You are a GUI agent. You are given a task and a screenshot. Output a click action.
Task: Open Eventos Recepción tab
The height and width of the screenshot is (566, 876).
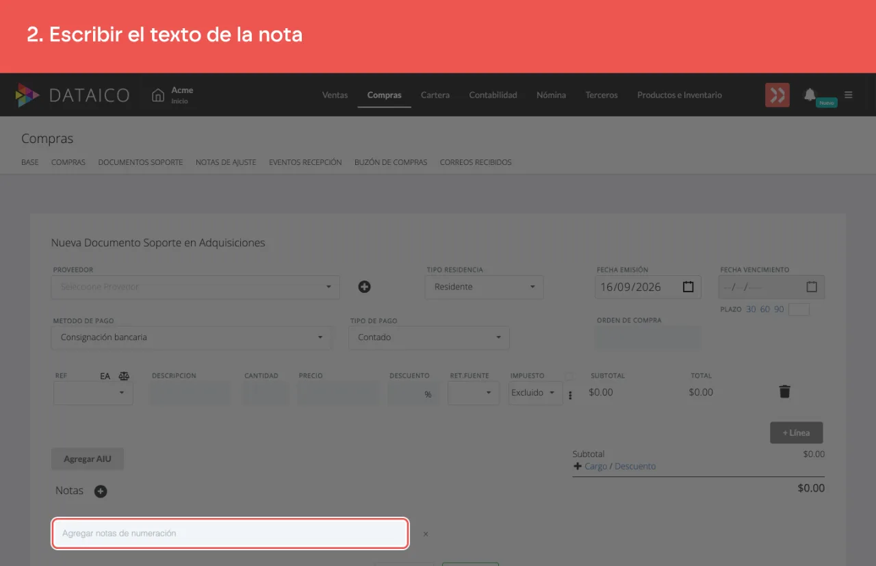[x=305, y=162]
